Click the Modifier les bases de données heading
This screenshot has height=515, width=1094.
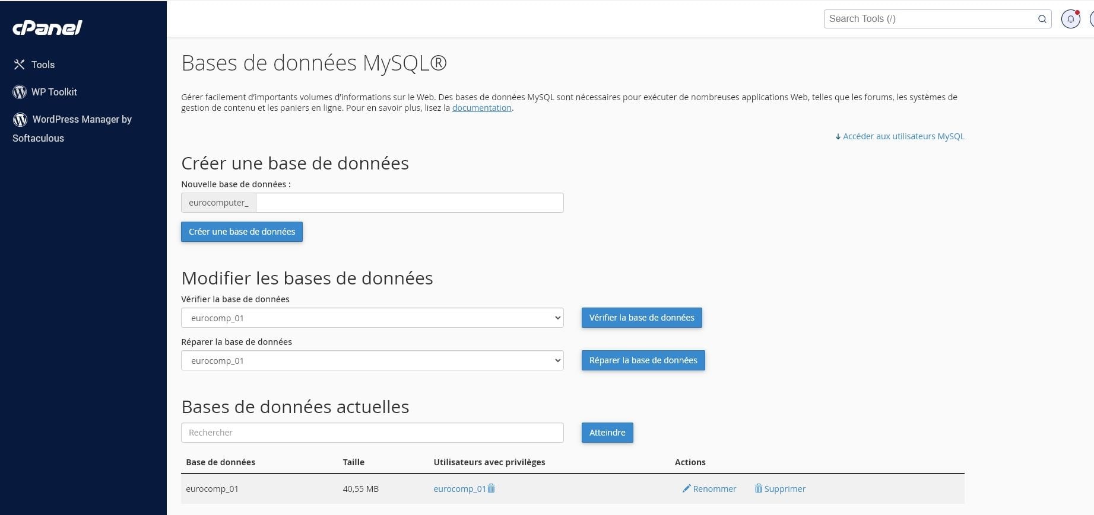pyautogui.click(x=307, y=278)
